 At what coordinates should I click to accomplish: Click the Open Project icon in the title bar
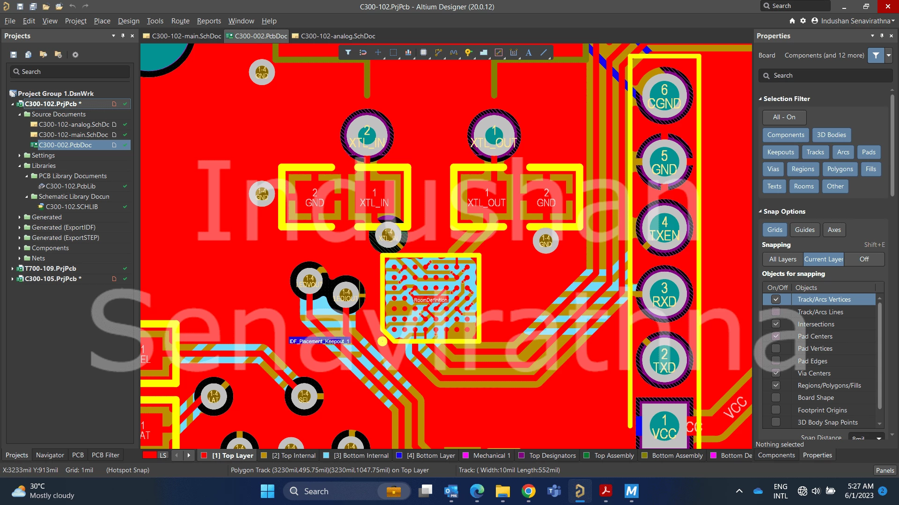click(x=59, y=7)
